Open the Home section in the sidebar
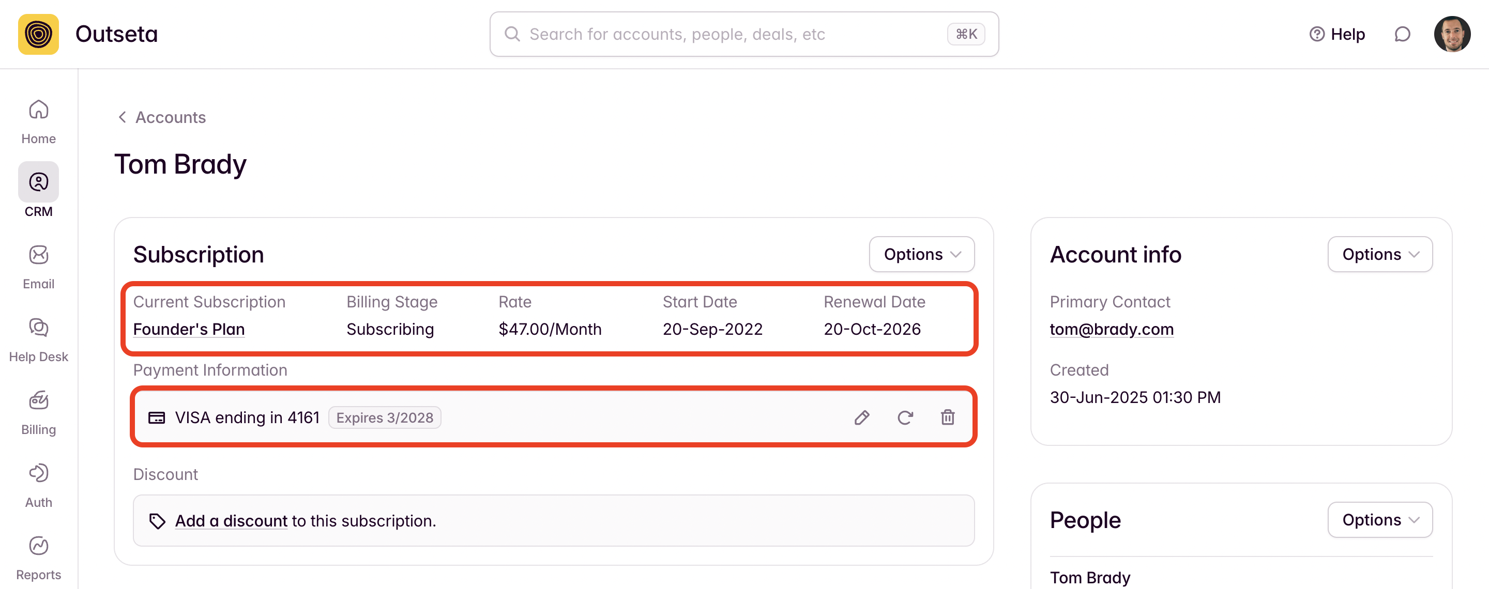The height and width of the screenshot is (589, 1489). 38,121
